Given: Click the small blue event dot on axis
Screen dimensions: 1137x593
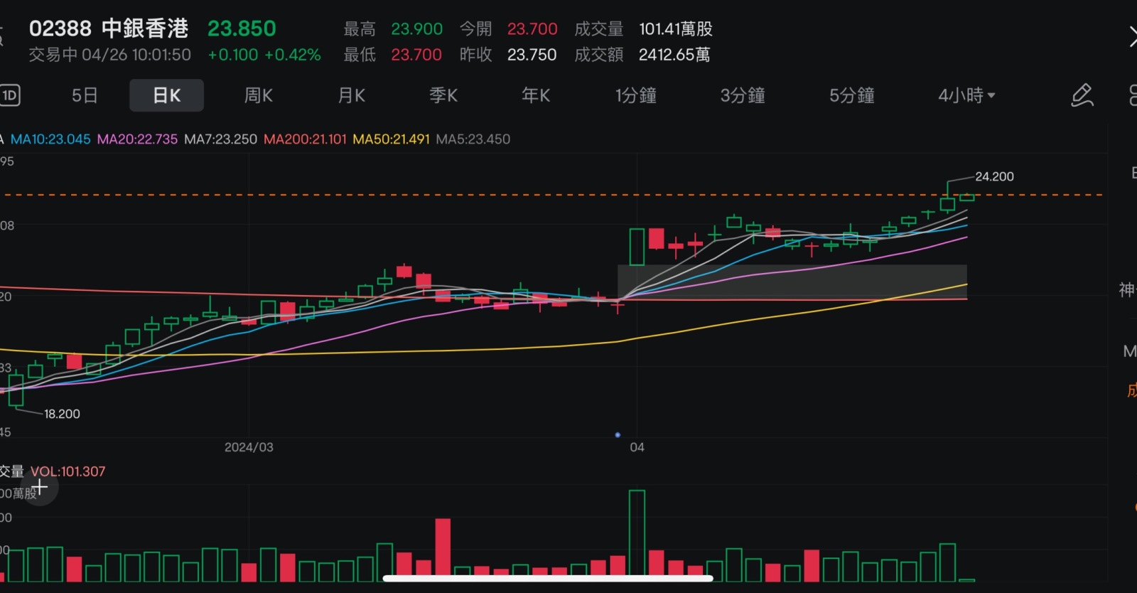Looking at the screenshot, I should point(618,434).
